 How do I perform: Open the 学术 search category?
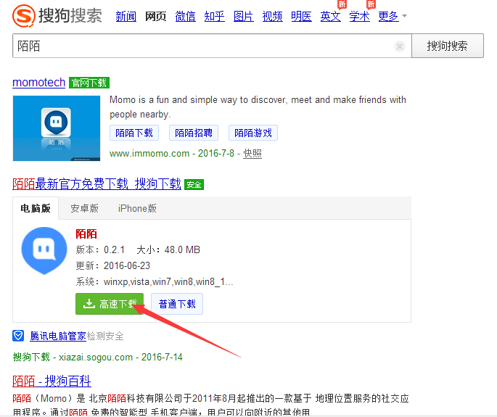tap(359, 16)
